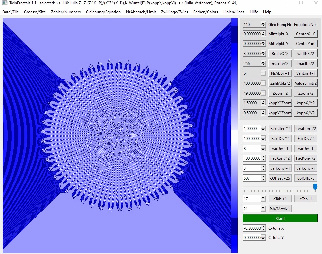Open the Farben/Colors menu
322x254 pixels.
point(206,12)
